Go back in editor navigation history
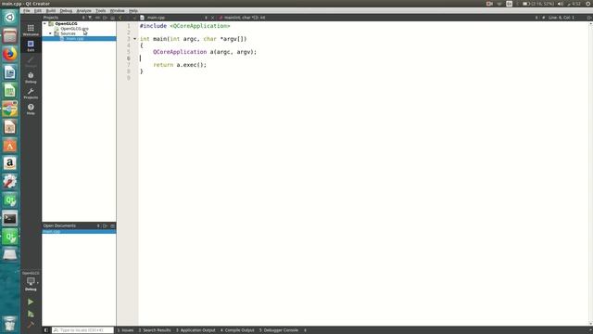 click(x=120, y=18)
